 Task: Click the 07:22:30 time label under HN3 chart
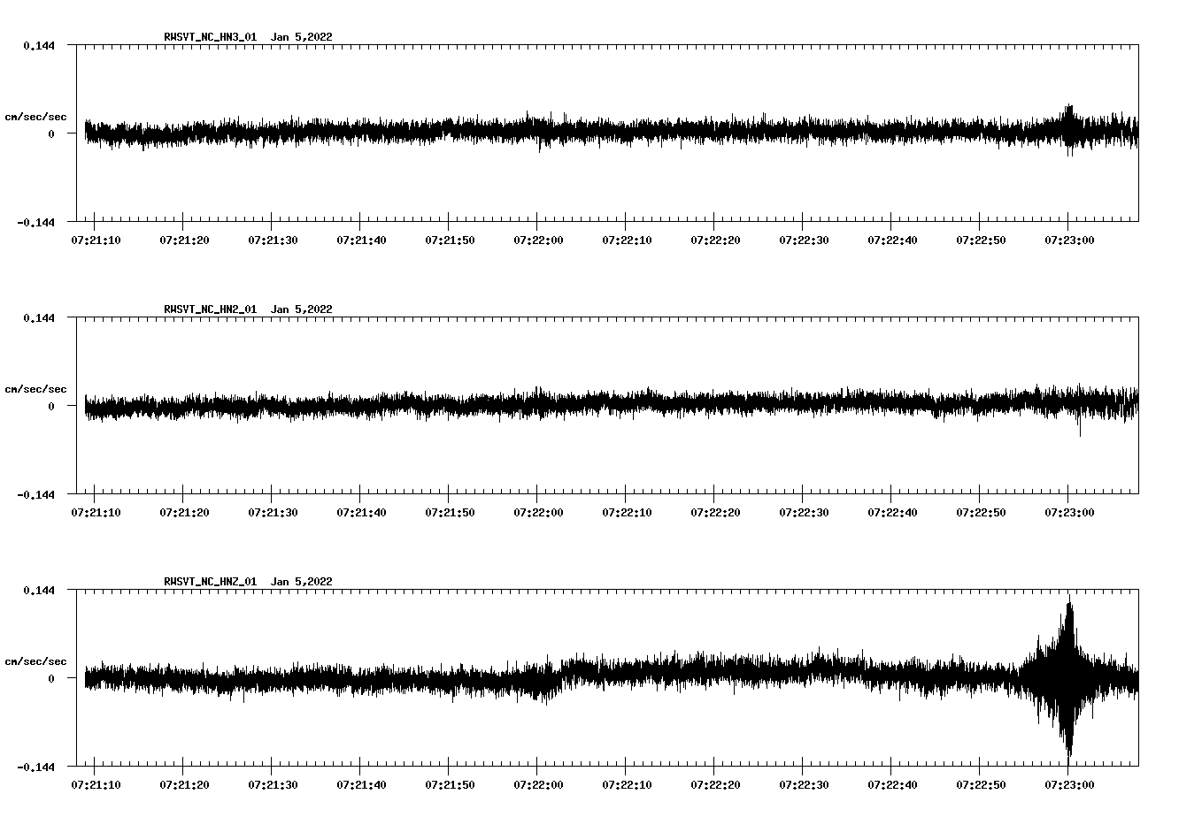804,240
